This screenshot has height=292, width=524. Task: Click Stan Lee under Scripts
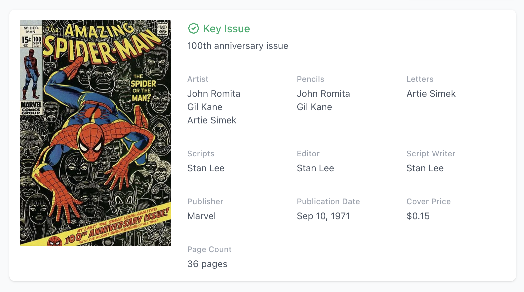tap(206, 168)
